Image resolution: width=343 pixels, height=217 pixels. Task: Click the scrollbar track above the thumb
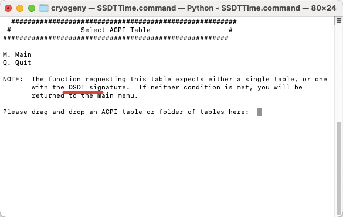pos(339,73)
